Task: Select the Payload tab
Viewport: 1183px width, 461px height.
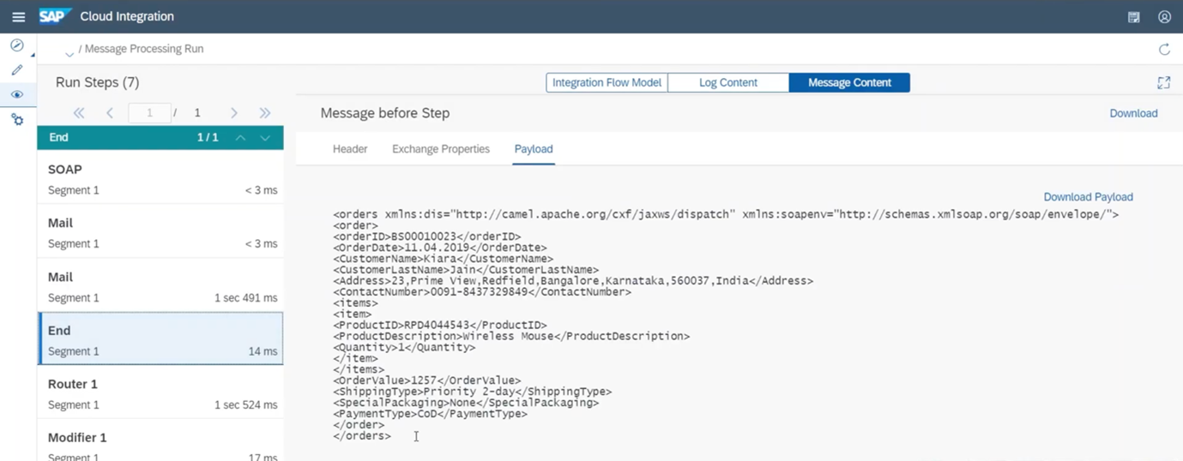Action: pyautogui.click(x=534, y=149)
